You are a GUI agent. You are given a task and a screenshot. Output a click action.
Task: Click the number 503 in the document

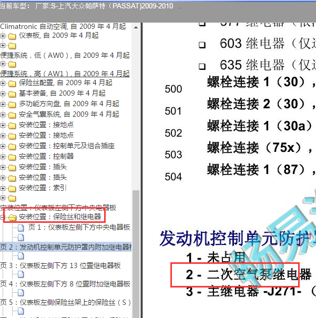tap(174, 155)
